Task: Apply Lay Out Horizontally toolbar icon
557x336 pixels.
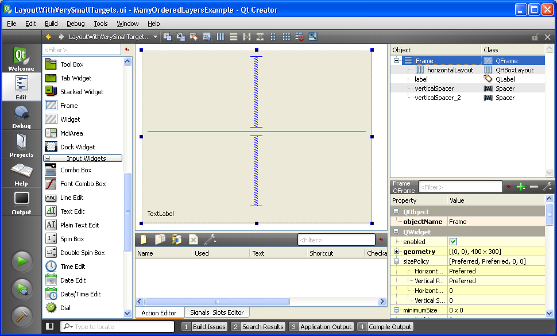Action: pyautogui.click(x=221, y=37)
